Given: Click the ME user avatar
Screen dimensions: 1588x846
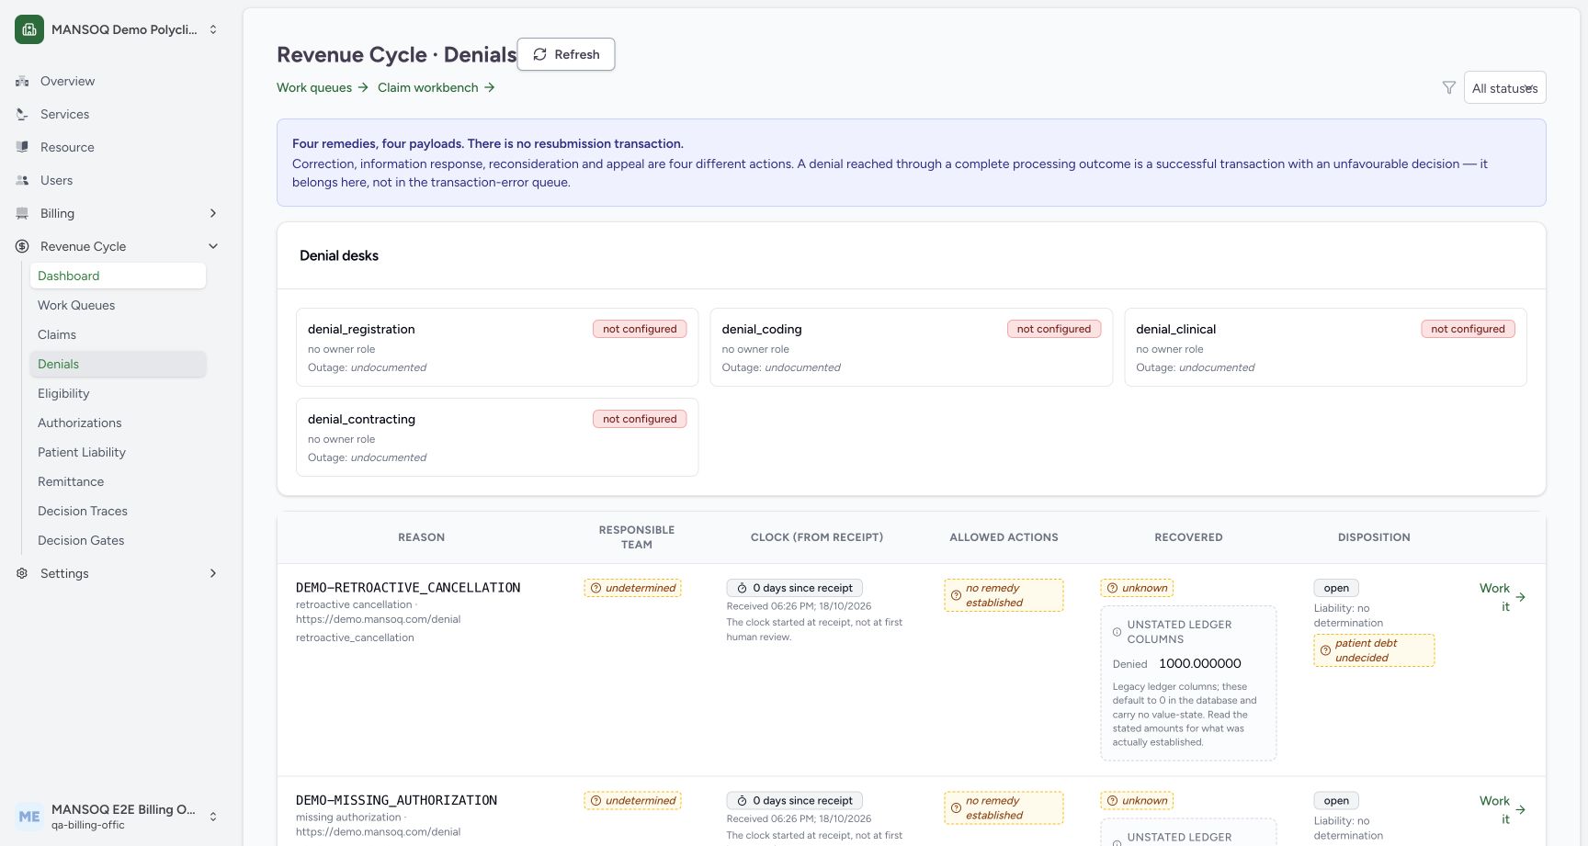Looking at the screenshot, I should [x=29, y=816].
